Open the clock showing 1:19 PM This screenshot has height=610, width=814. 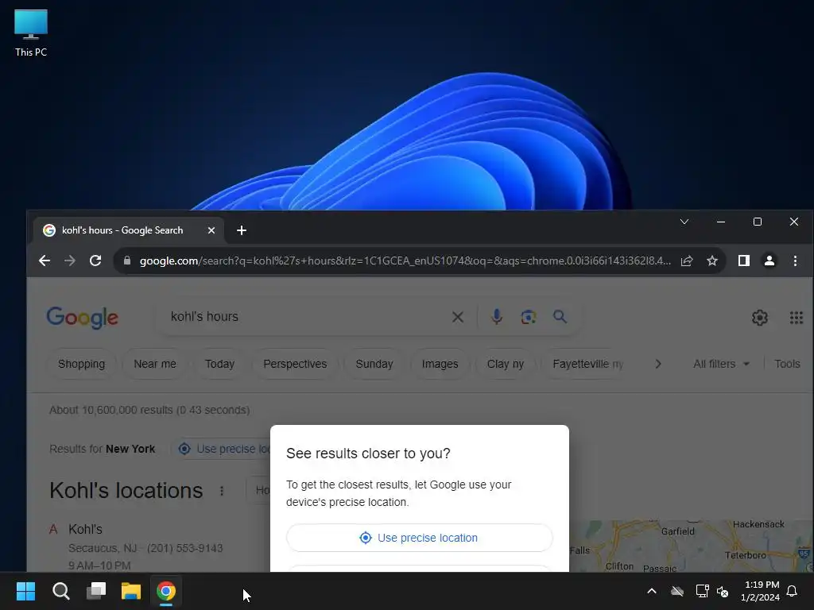(761, 591)
